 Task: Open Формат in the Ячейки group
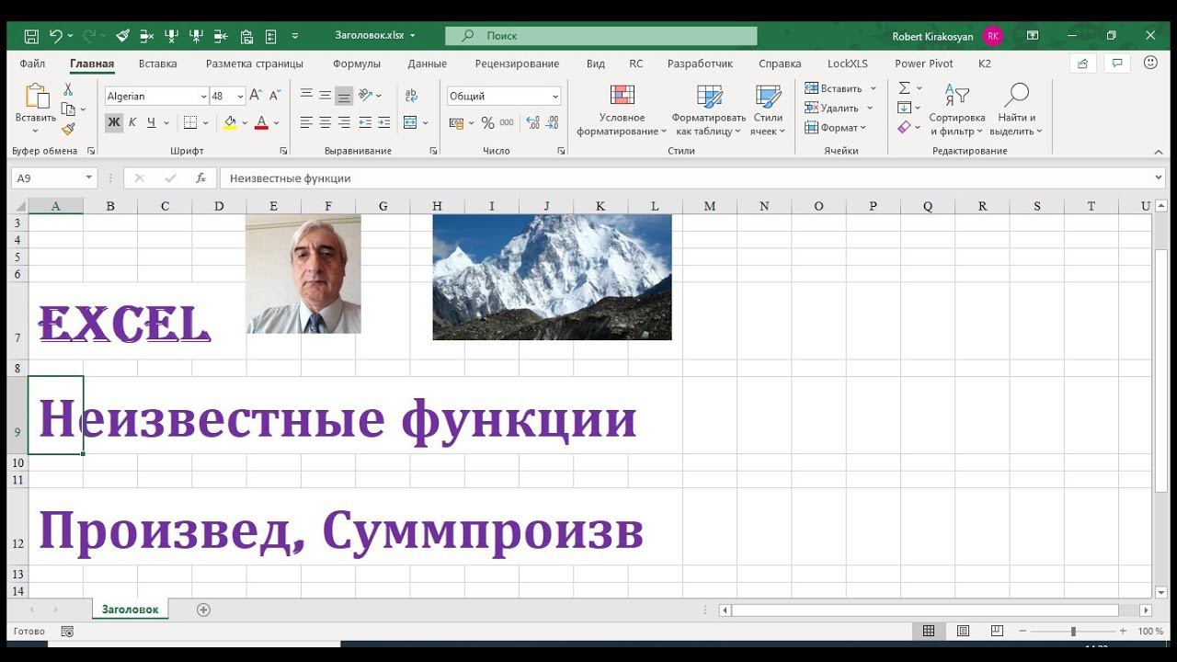coord(835,128)
